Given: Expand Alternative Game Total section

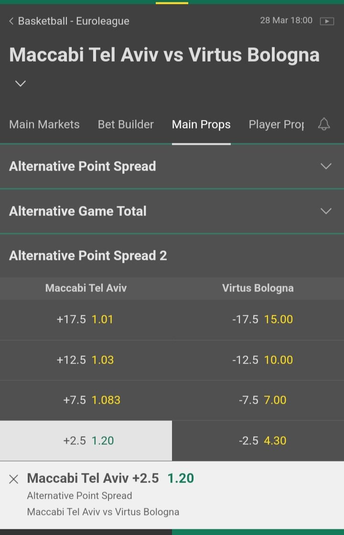Looking at the screenshot, I should coord(172,211).
